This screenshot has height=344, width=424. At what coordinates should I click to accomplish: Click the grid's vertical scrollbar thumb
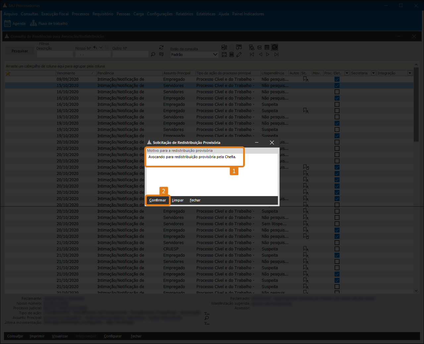pyautogui.click(x=416, y=109)
